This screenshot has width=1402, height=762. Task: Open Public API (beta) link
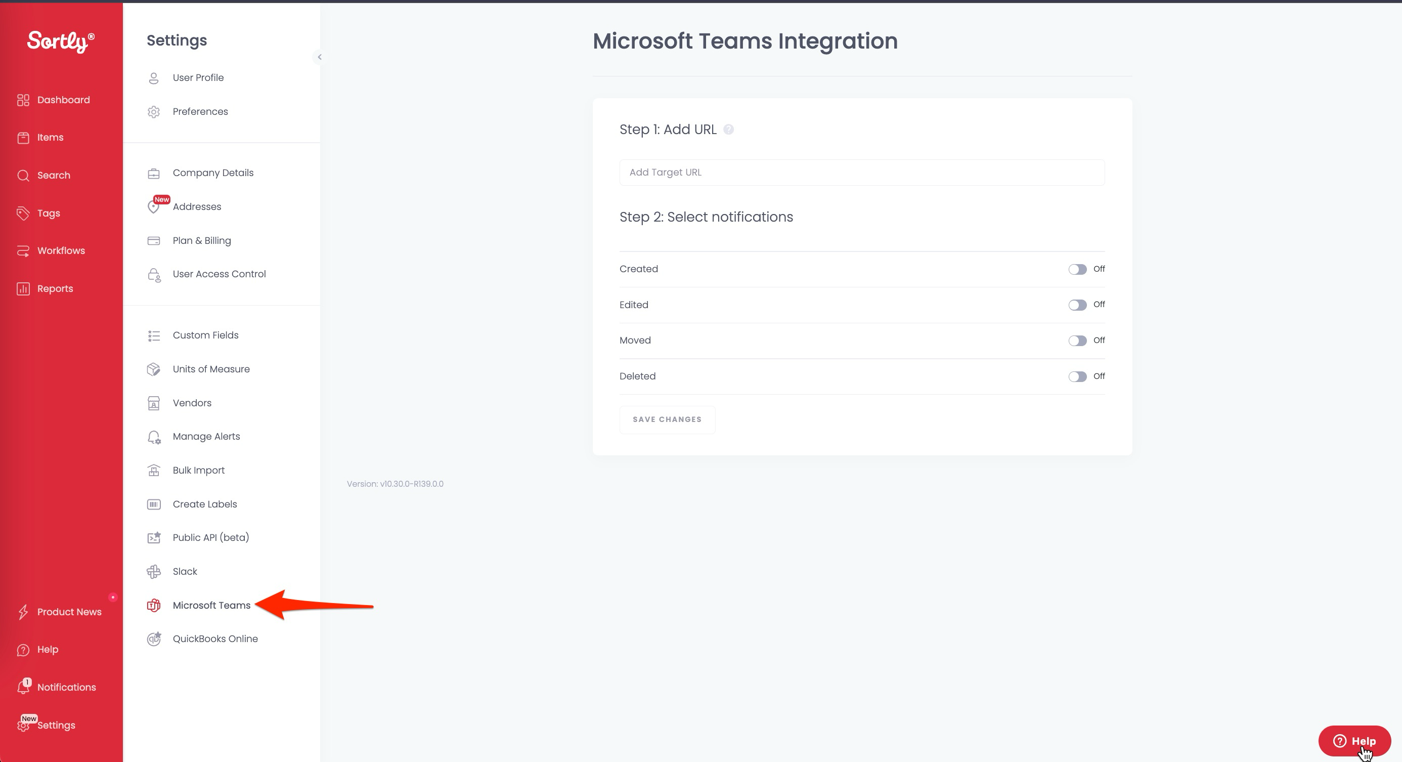[210, 538]
